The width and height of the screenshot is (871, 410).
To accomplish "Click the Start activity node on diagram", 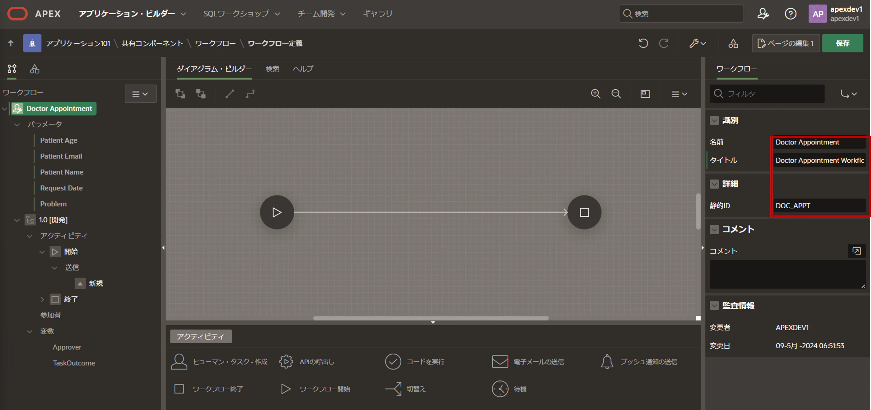I will [277, 212].
